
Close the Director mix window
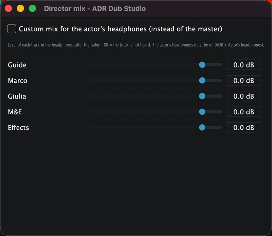[x=8, y=8]
